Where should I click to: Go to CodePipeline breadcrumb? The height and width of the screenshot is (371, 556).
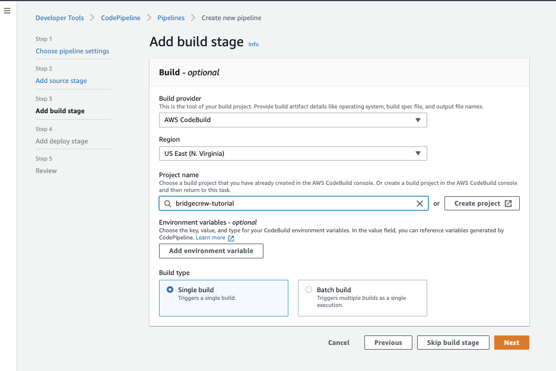[120, 18]
